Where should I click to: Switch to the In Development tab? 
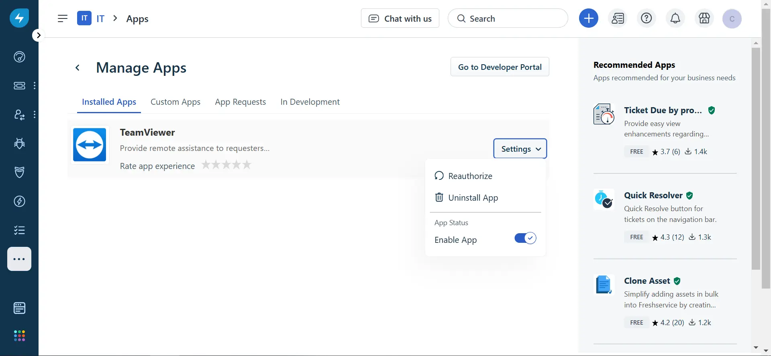pos(310,102)
